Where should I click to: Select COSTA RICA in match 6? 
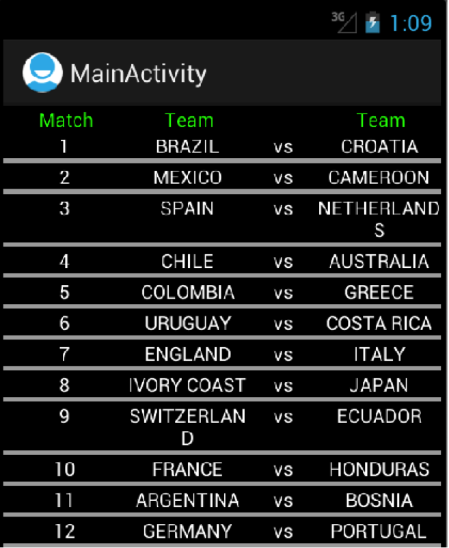pos(379,323)
